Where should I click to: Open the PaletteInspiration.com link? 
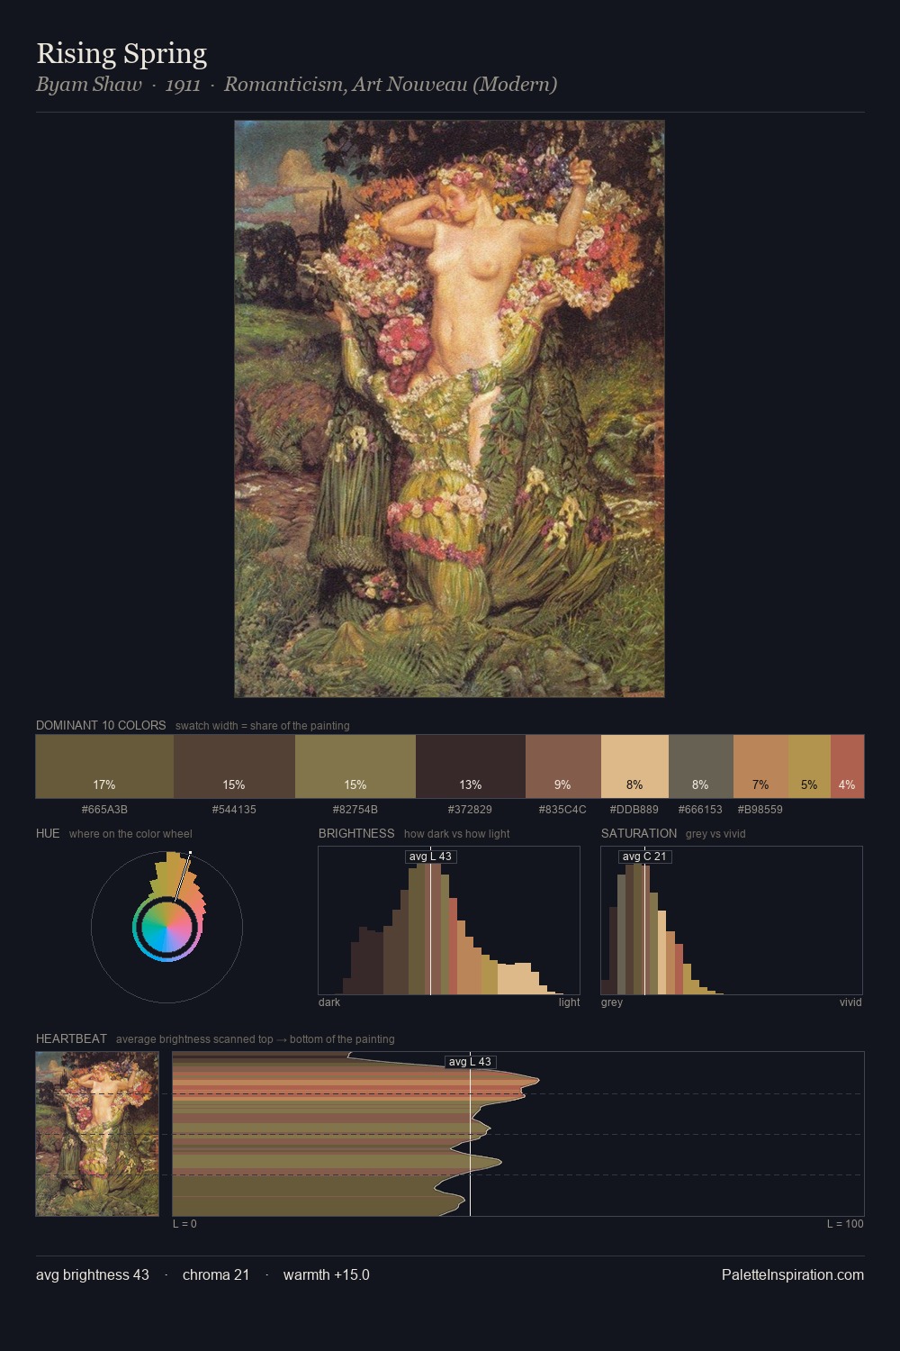coord(793,1274)
